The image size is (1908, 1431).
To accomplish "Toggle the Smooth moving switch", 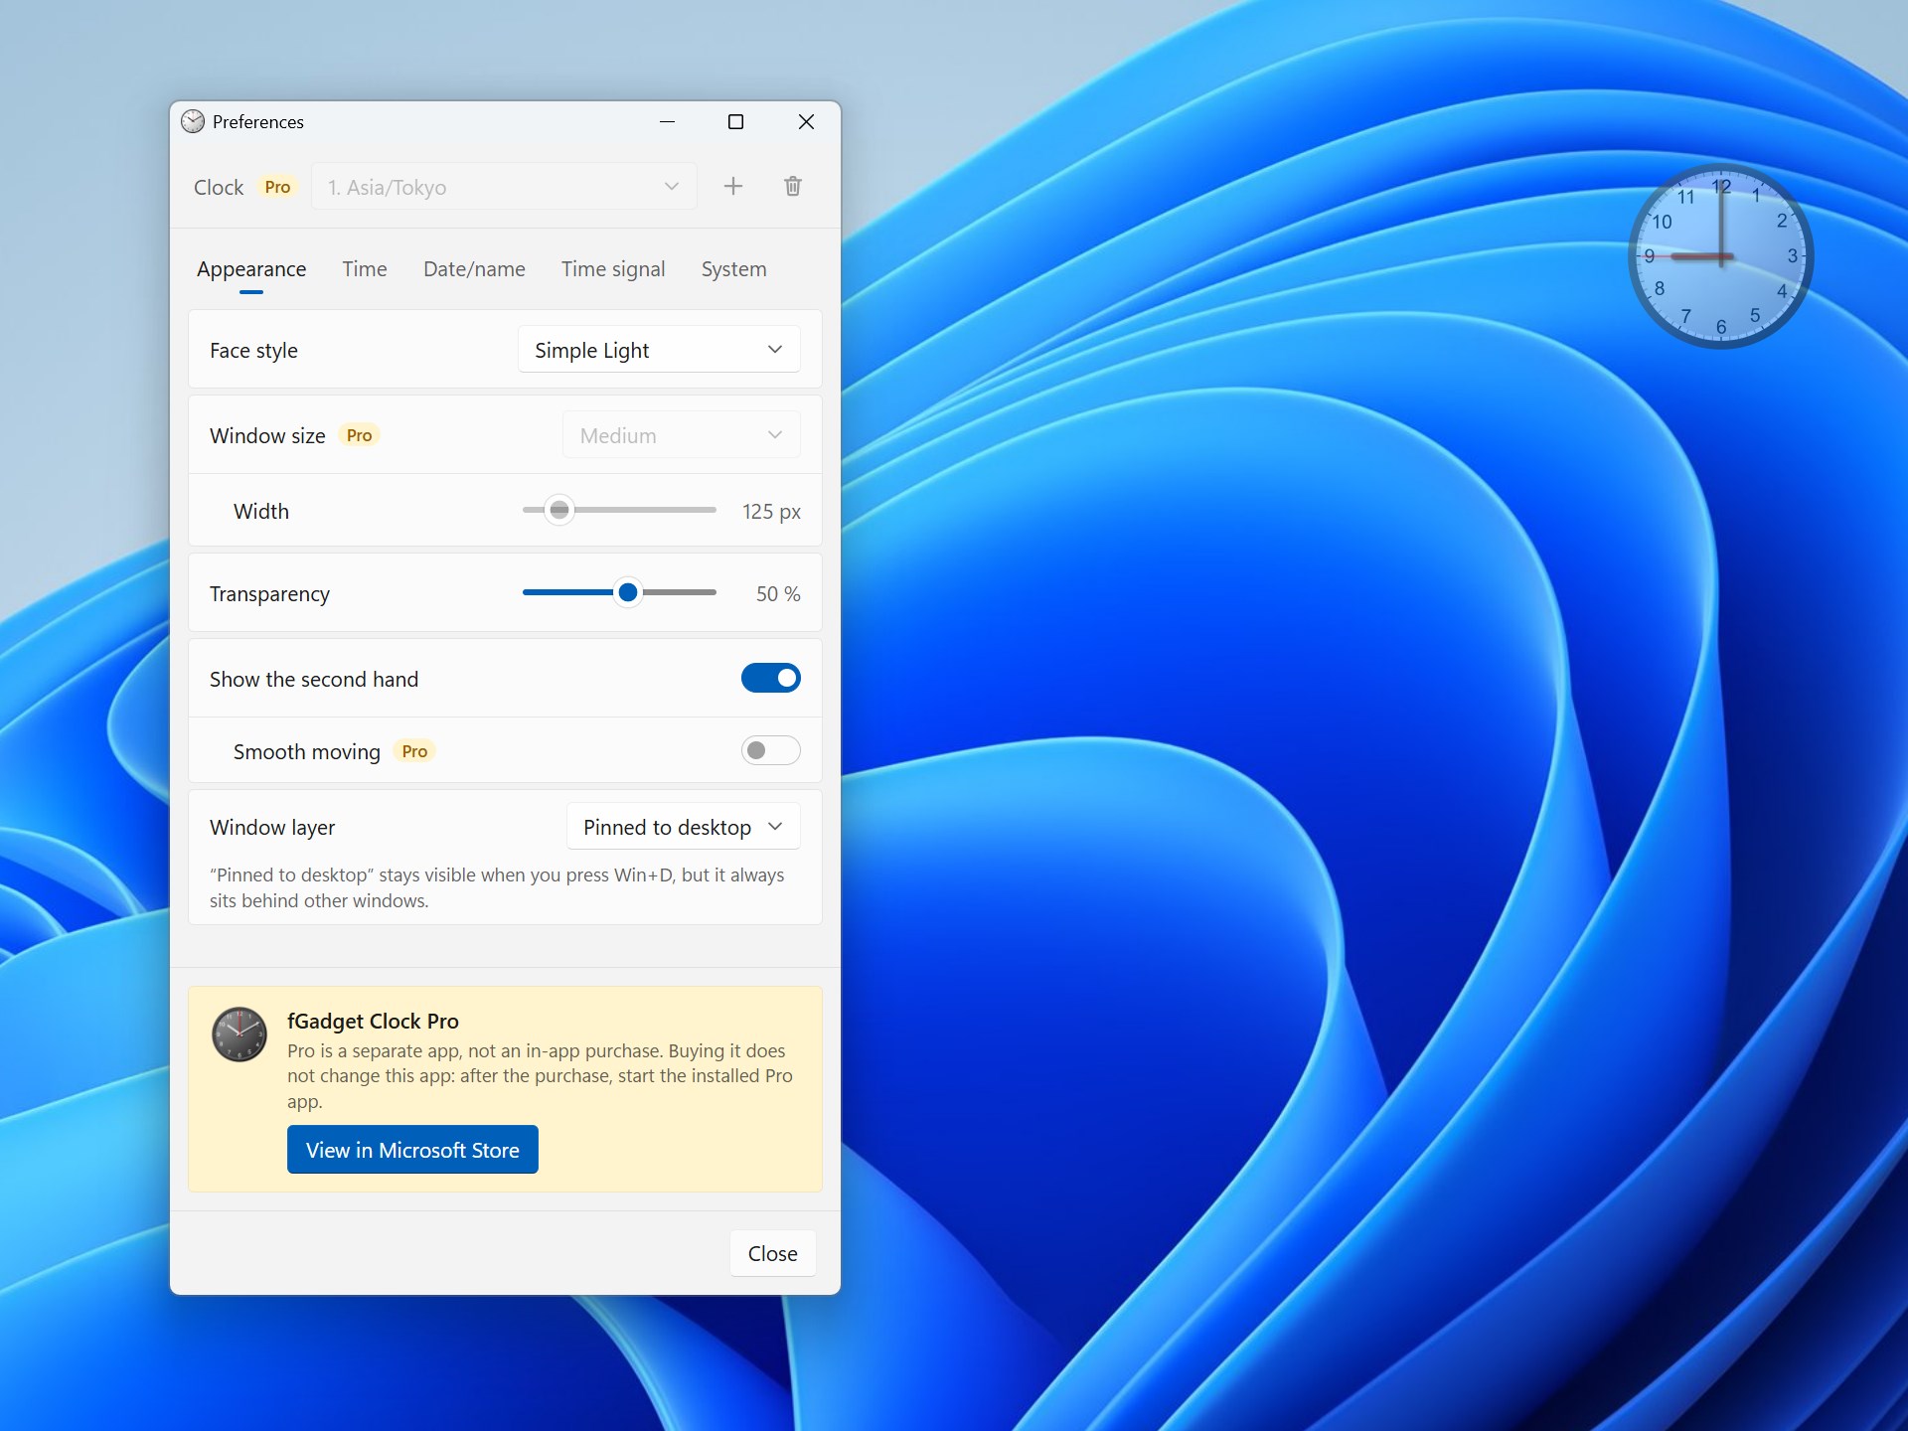I will point(770,750).
